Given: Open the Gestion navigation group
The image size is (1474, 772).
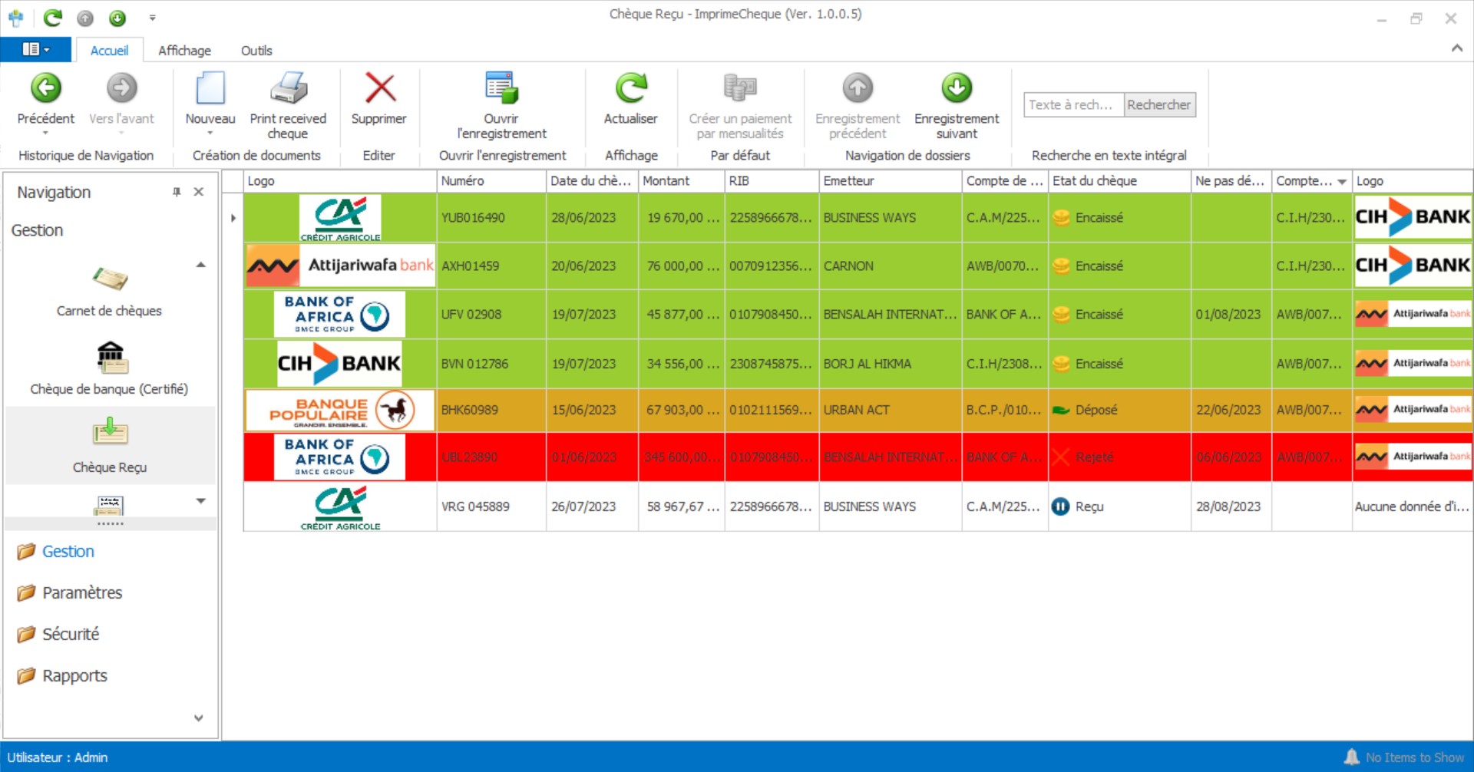Looking at the screenshot, I should [68, 552].
